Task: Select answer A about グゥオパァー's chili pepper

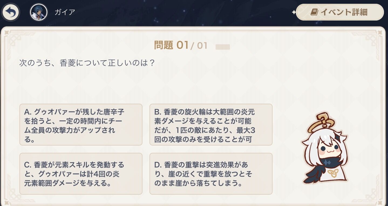Action: tap(81, 124)
